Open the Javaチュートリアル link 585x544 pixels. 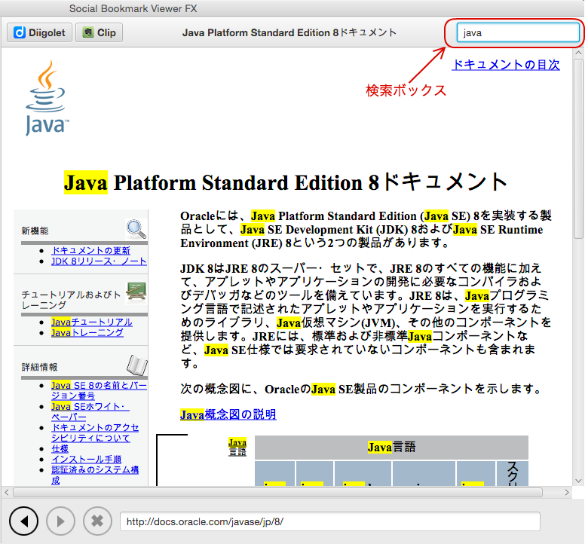pos(92,322)
